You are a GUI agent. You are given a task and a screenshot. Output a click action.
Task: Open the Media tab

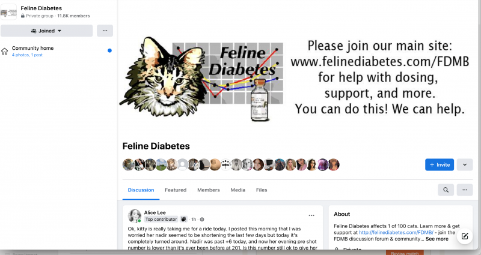click(x=237, y=190)
